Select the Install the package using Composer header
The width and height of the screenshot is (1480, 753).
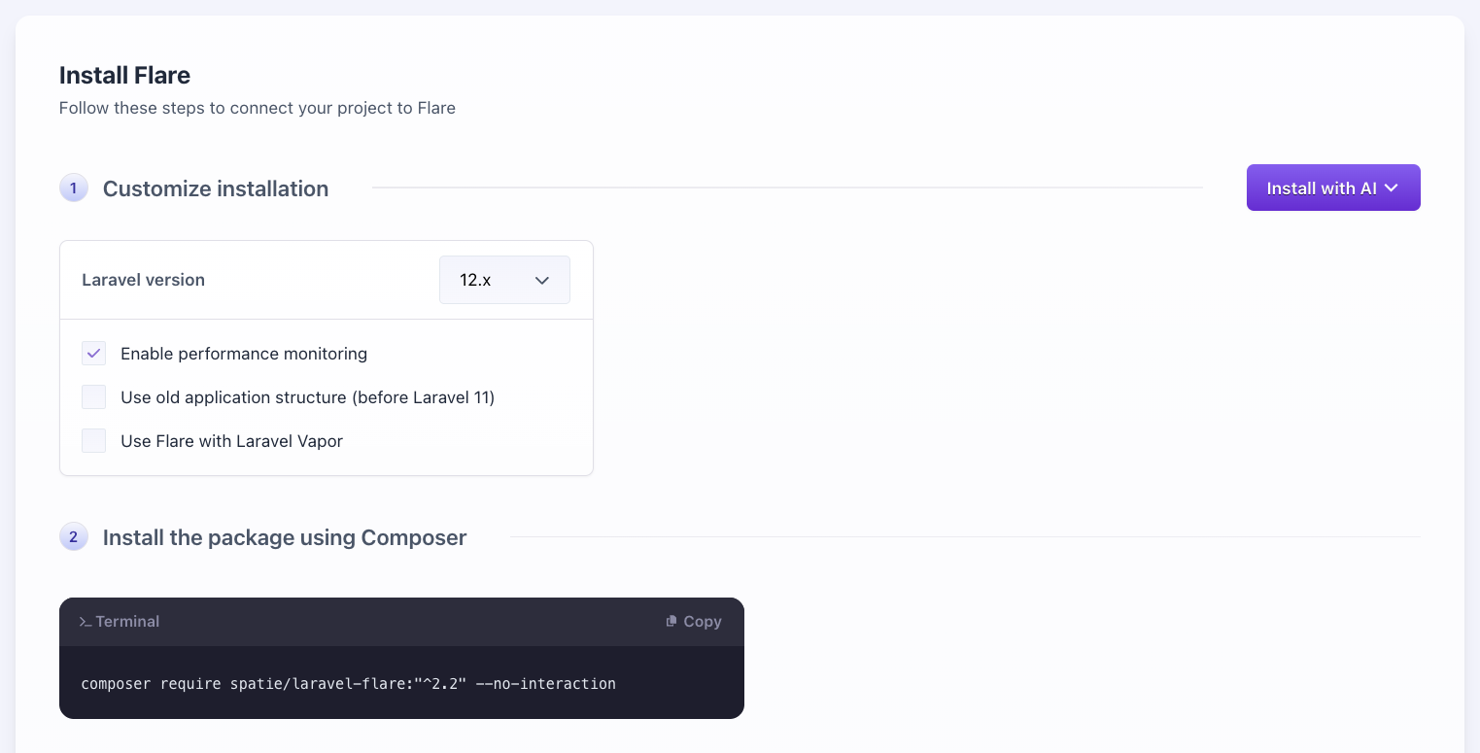(285, 537)
